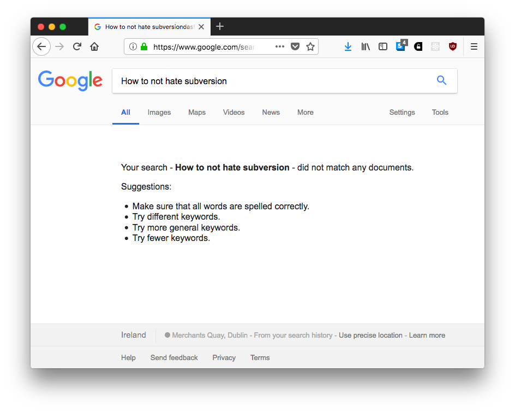
Task: Reload the current page
Action: (x=77, y=47)
